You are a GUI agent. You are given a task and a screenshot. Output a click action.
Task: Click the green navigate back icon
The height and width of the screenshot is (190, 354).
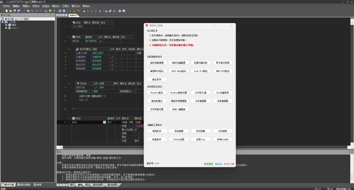(50, 11)
